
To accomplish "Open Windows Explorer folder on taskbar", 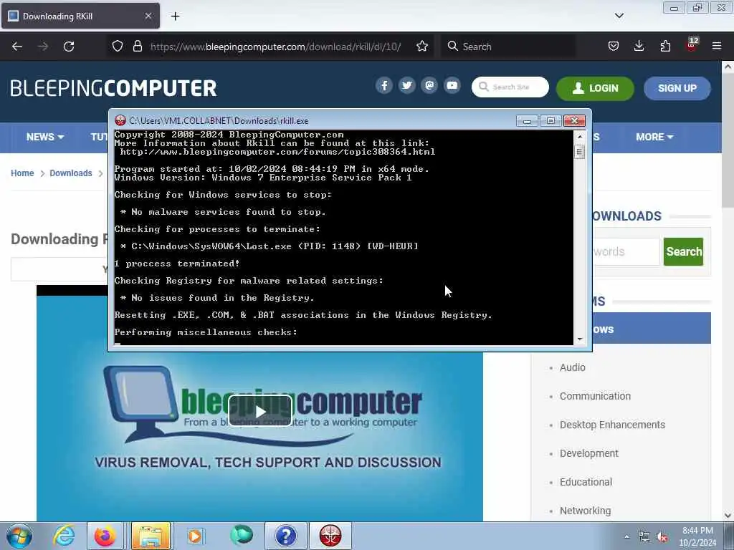I will (x=151, y=536).
